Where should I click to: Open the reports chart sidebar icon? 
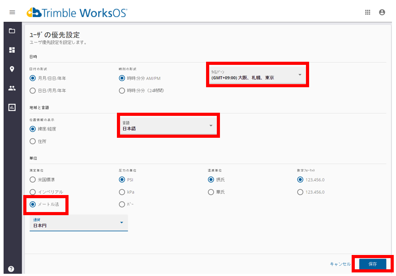[12, 107]
